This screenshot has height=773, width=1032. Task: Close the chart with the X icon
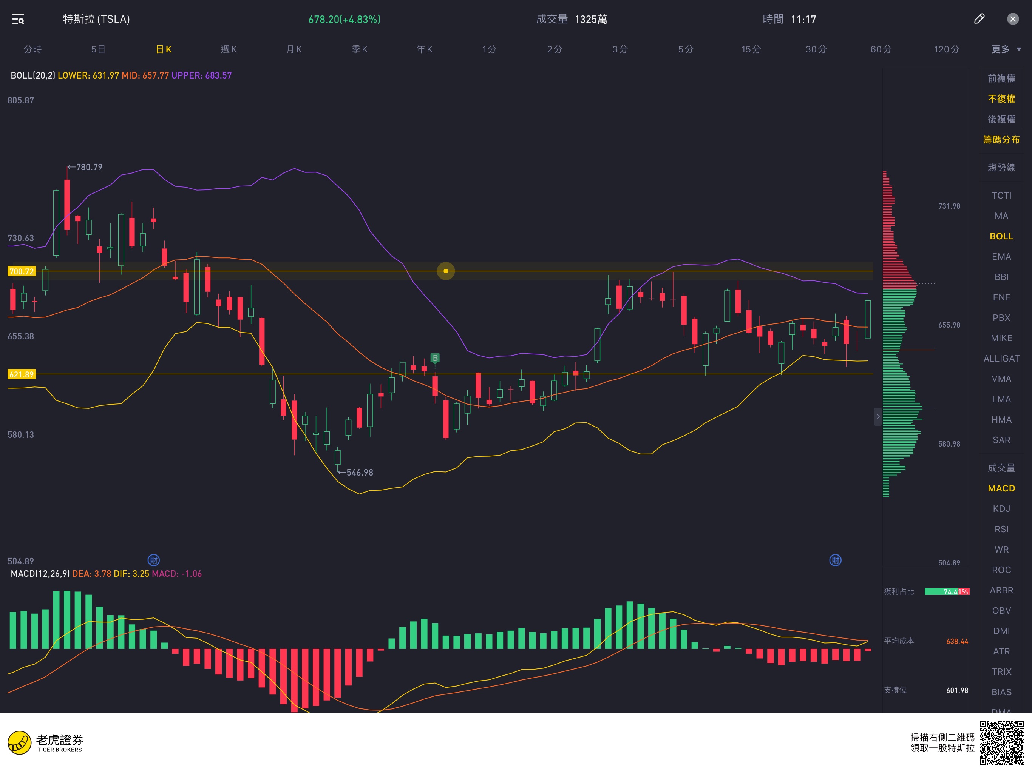(x=1012, y=18)
